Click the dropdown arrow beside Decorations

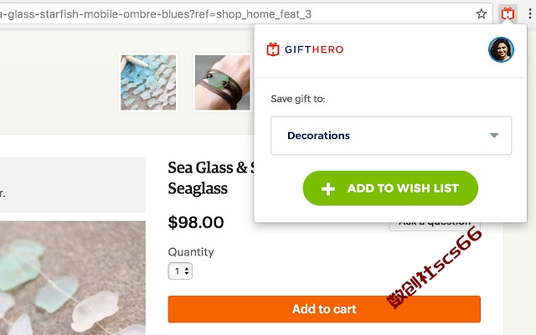click(494, 136)
